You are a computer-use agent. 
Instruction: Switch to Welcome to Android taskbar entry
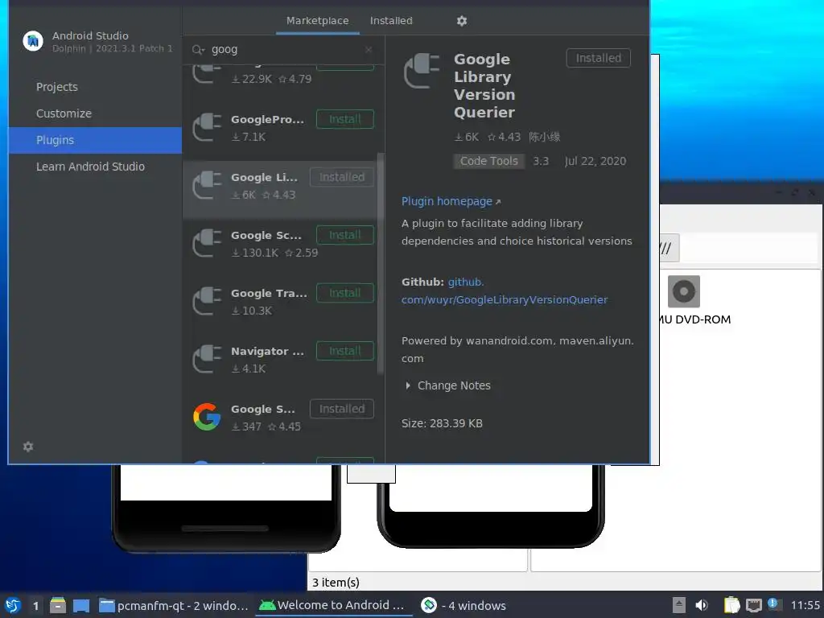tap(332, 605)
